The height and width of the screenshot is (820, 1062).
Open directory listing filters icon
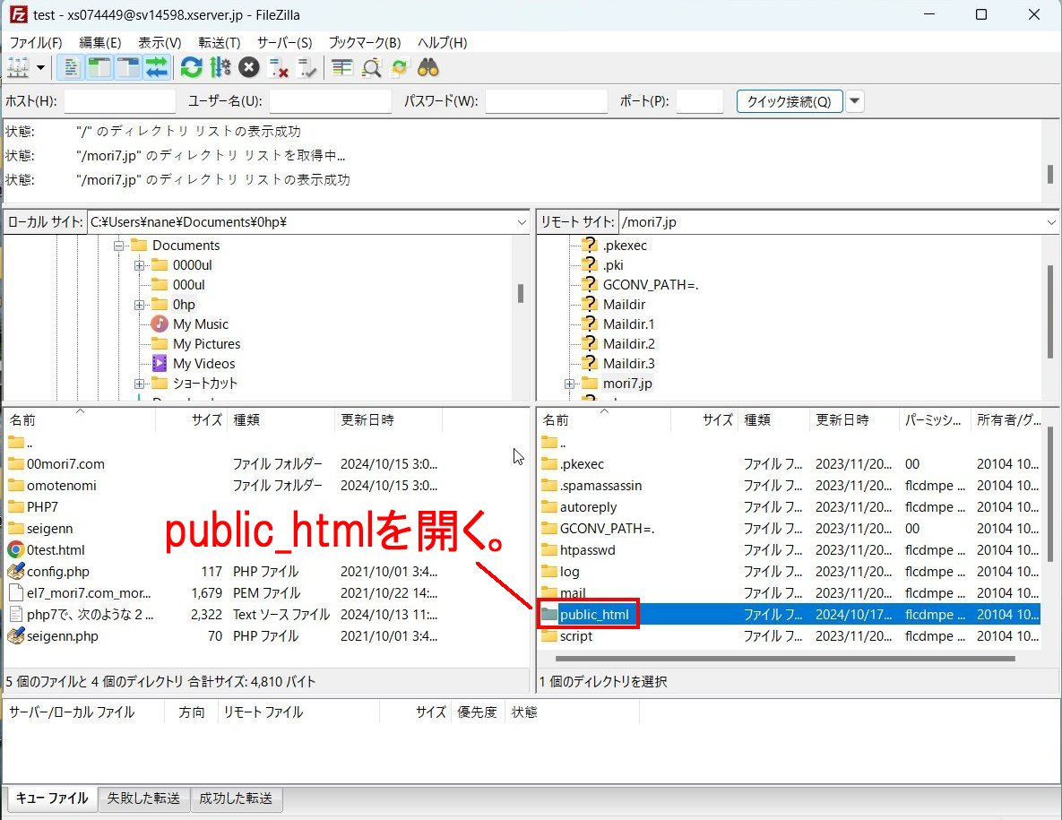click(342, 68)
